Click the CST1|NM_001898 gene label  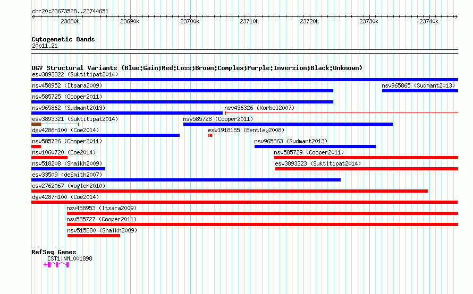pyautogui.click(x=70, y=258)
